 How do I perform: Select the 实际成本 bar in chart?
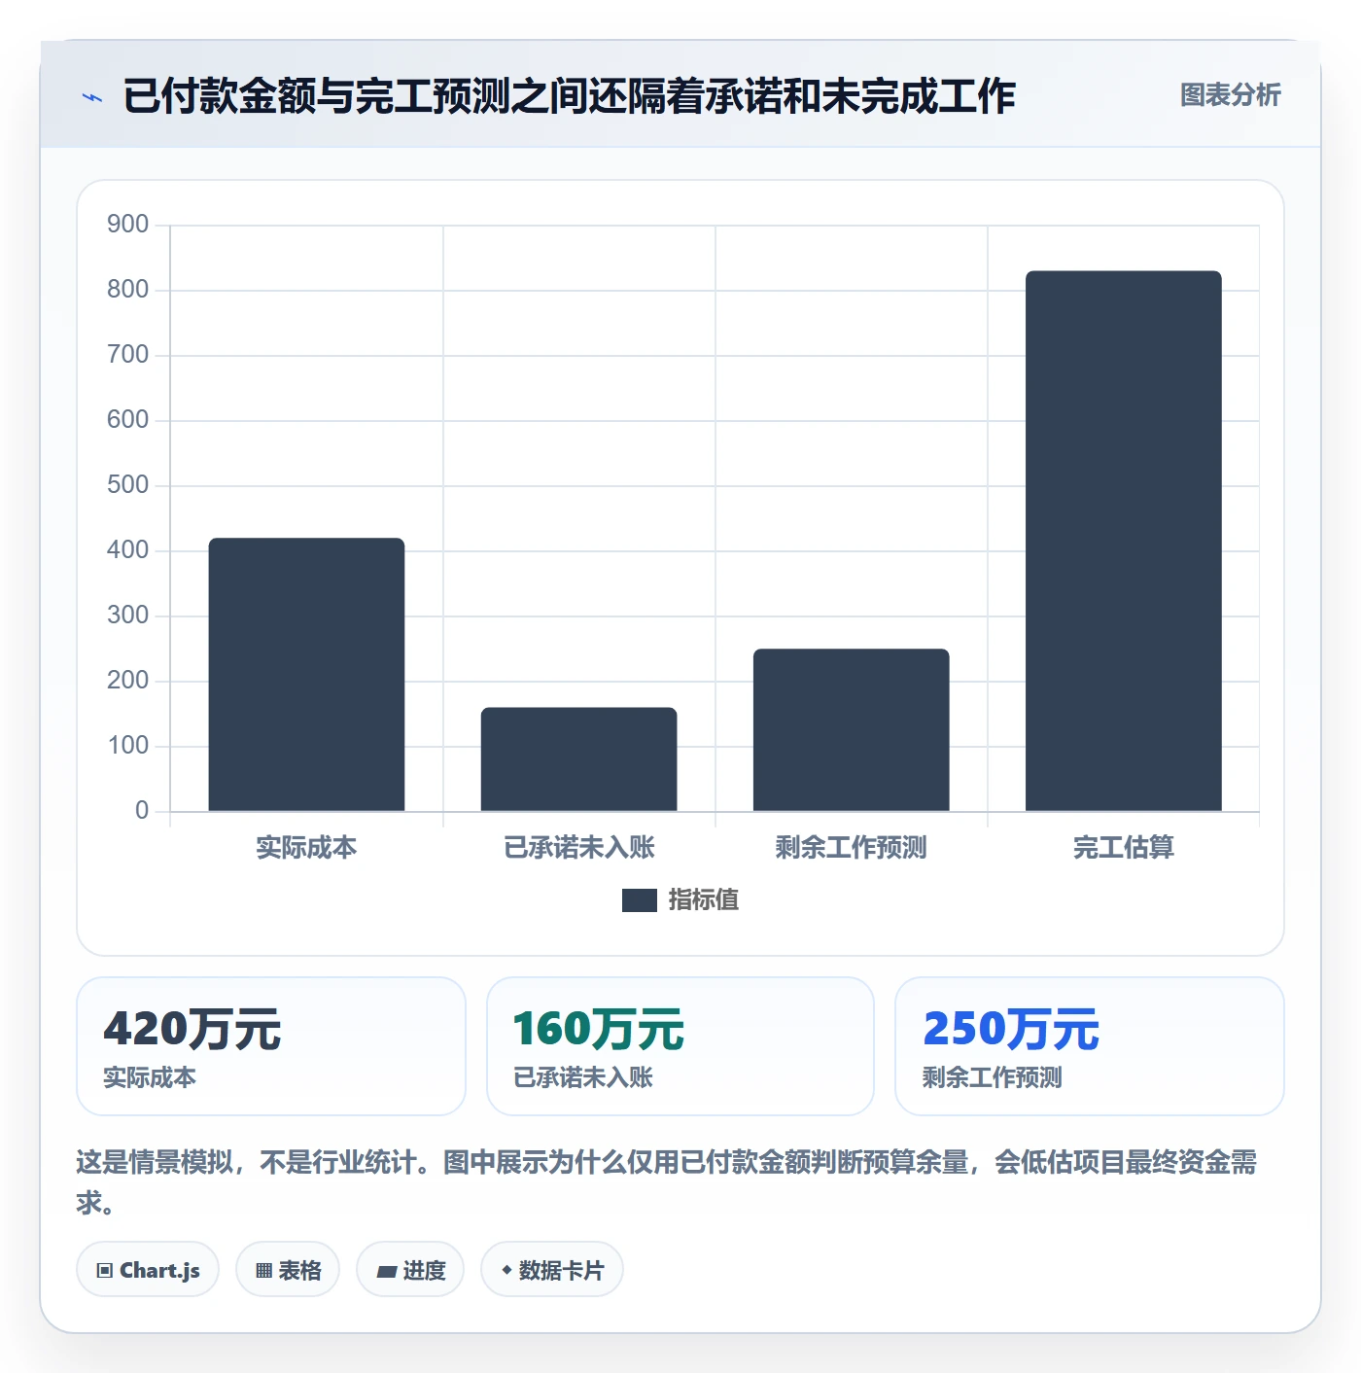tap(306, 674)
